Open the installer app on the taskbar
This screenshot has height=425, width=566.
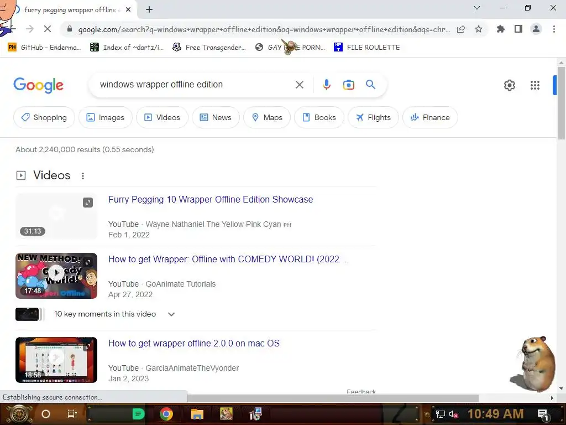click(x=255, y=414)
